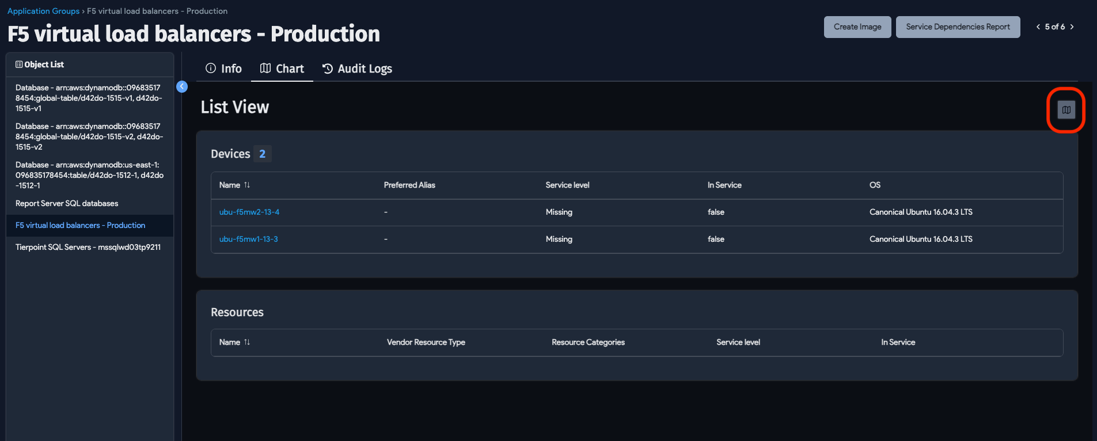Open Service Dependencies Report

point(958,27)
